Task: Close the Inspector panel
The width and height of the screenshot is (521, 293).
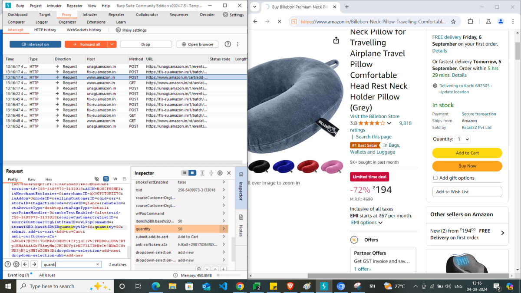Action: click(x=229, y=173)
